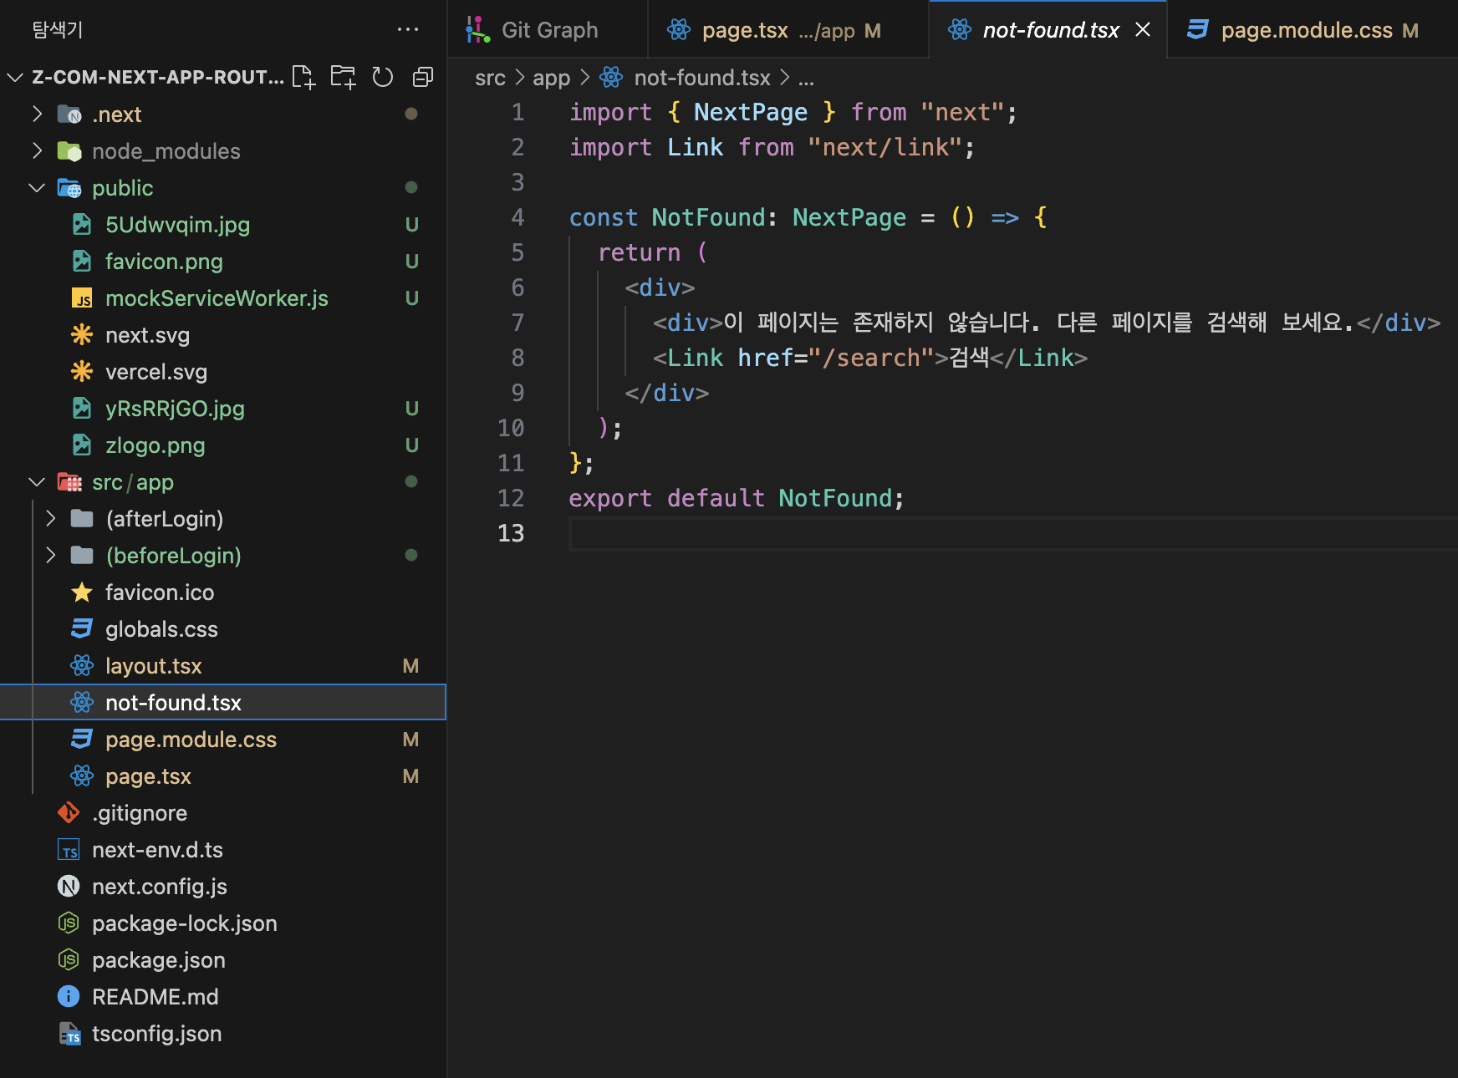Close the not-found.tsx editor tab

[x=1143, y=30]
